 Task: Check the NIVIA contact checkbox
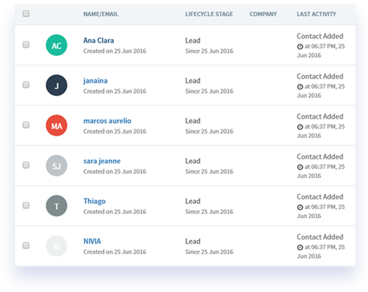coord(26,245)
